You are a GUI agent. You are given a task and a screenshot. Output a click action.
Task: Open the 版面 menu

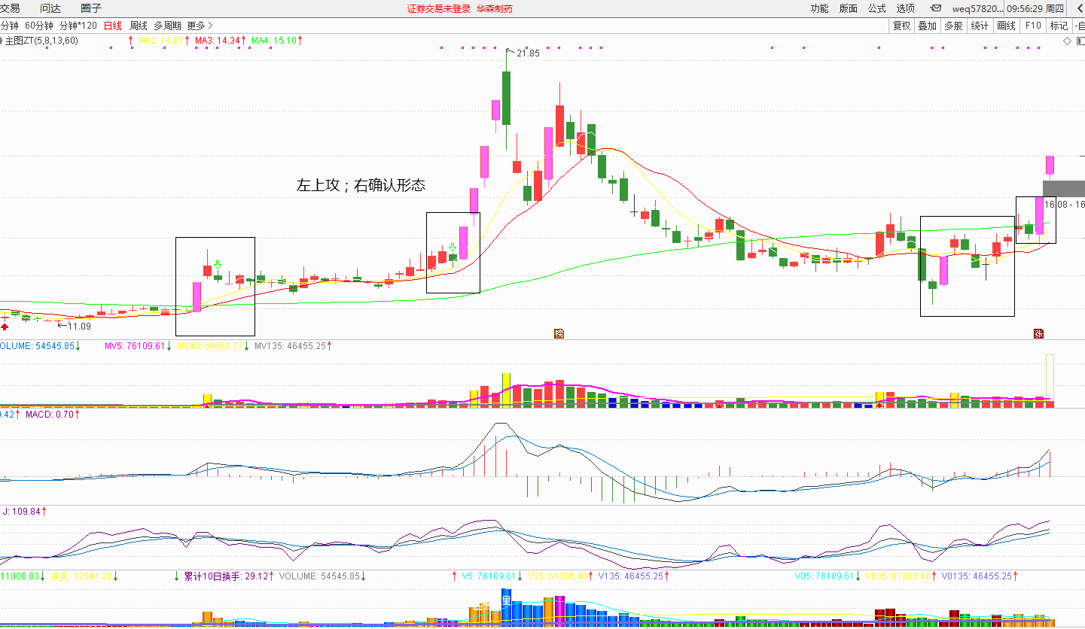pyautogui.click(x=848, y=8)
